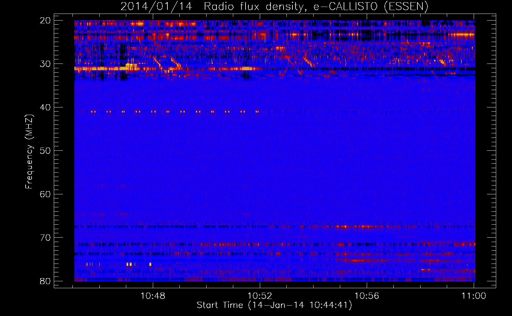The width and height of the screenshot is (512, 316).
Task: Click the plot title '2014/01/14 Radio flux density'
Action: [213, 7]
